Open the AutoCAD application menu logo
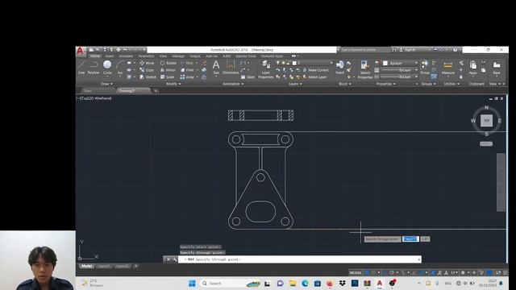The height and width of the screenshot is (290, 516). pos(80,51)
